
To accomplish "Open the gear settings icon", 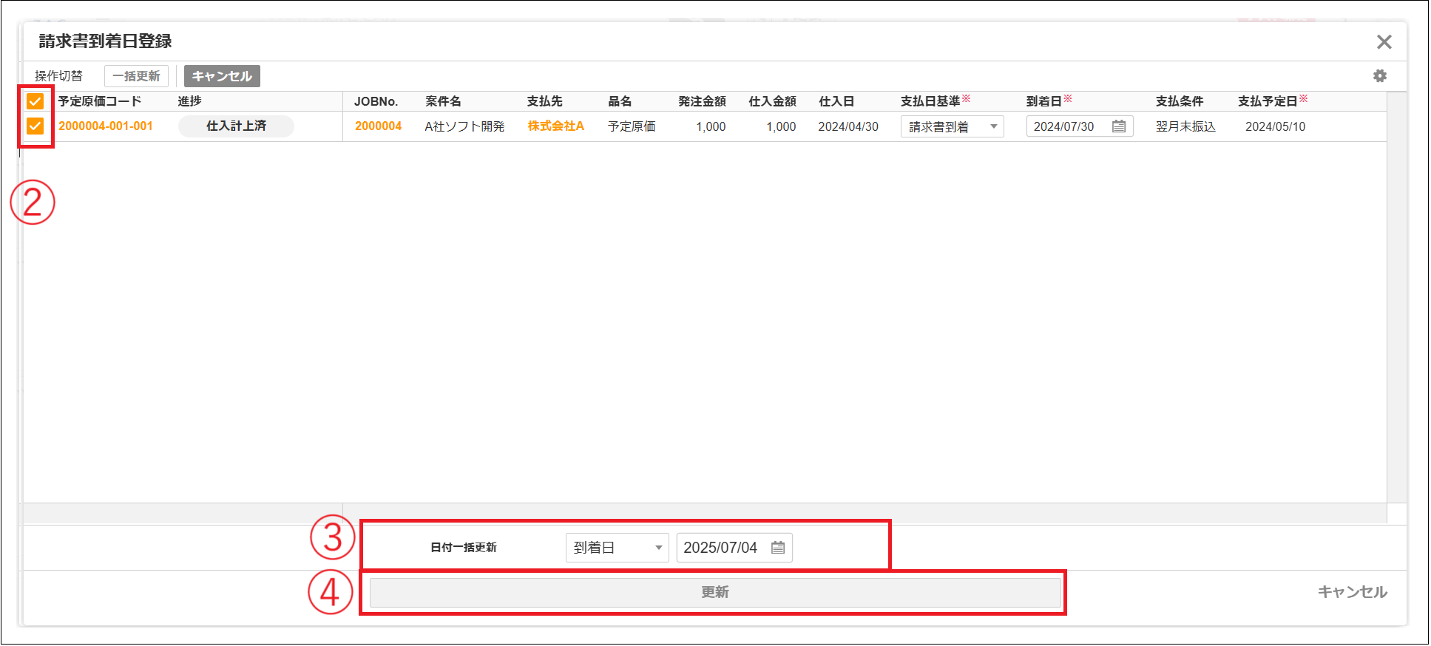I will pyautogui.click(x=1379, y=76).
